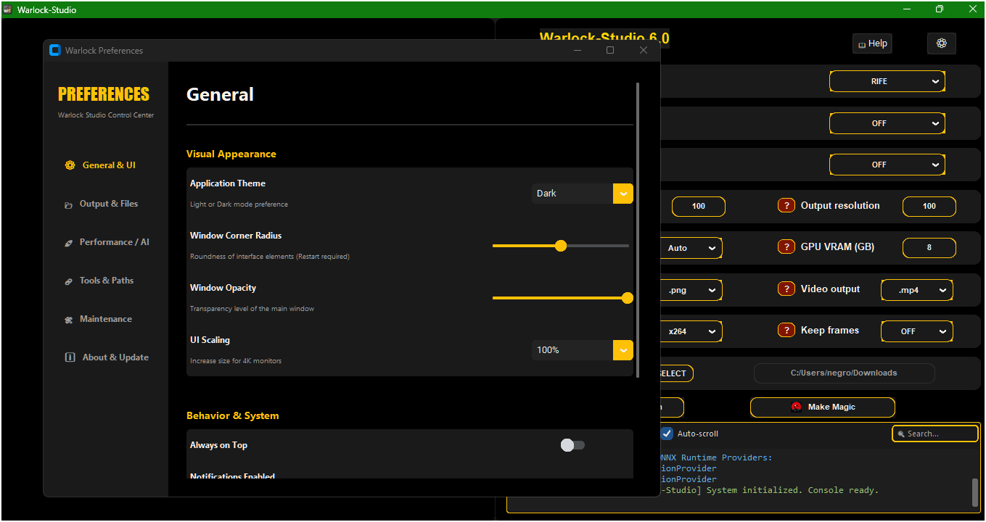Expand the Auto dropdown in the main window

pyautogui.click(x=691, y=248)
